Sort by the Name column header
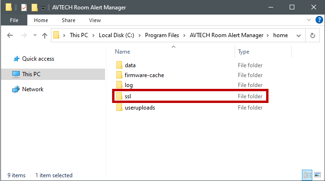325x181 pixels. pos(122,52)
